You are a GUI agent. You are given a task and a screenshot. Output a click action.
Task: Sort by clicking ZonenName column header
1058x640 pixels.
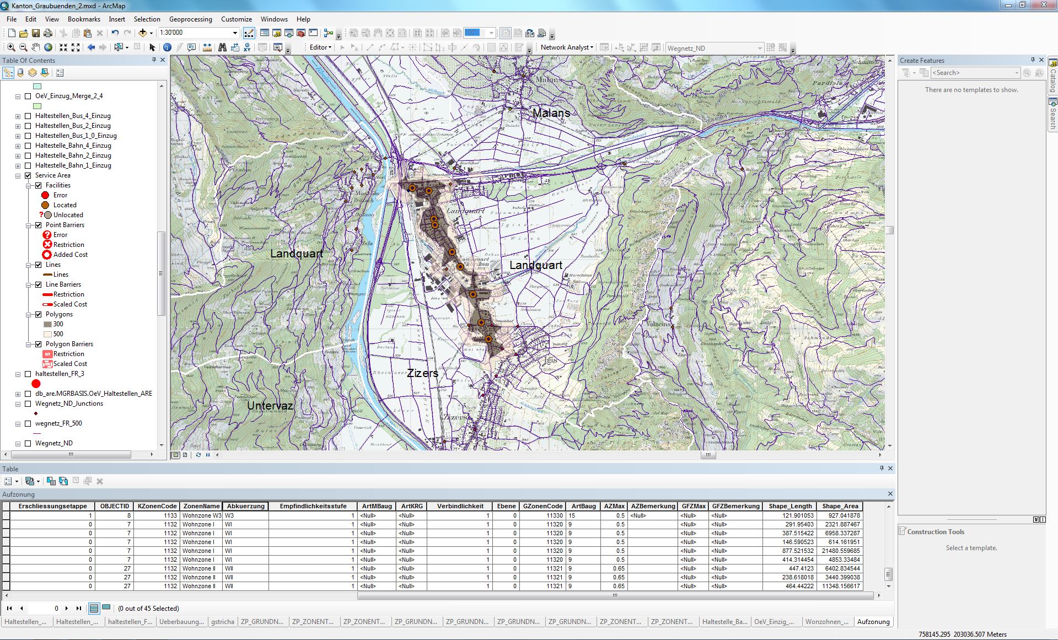(x=201, y=506)
